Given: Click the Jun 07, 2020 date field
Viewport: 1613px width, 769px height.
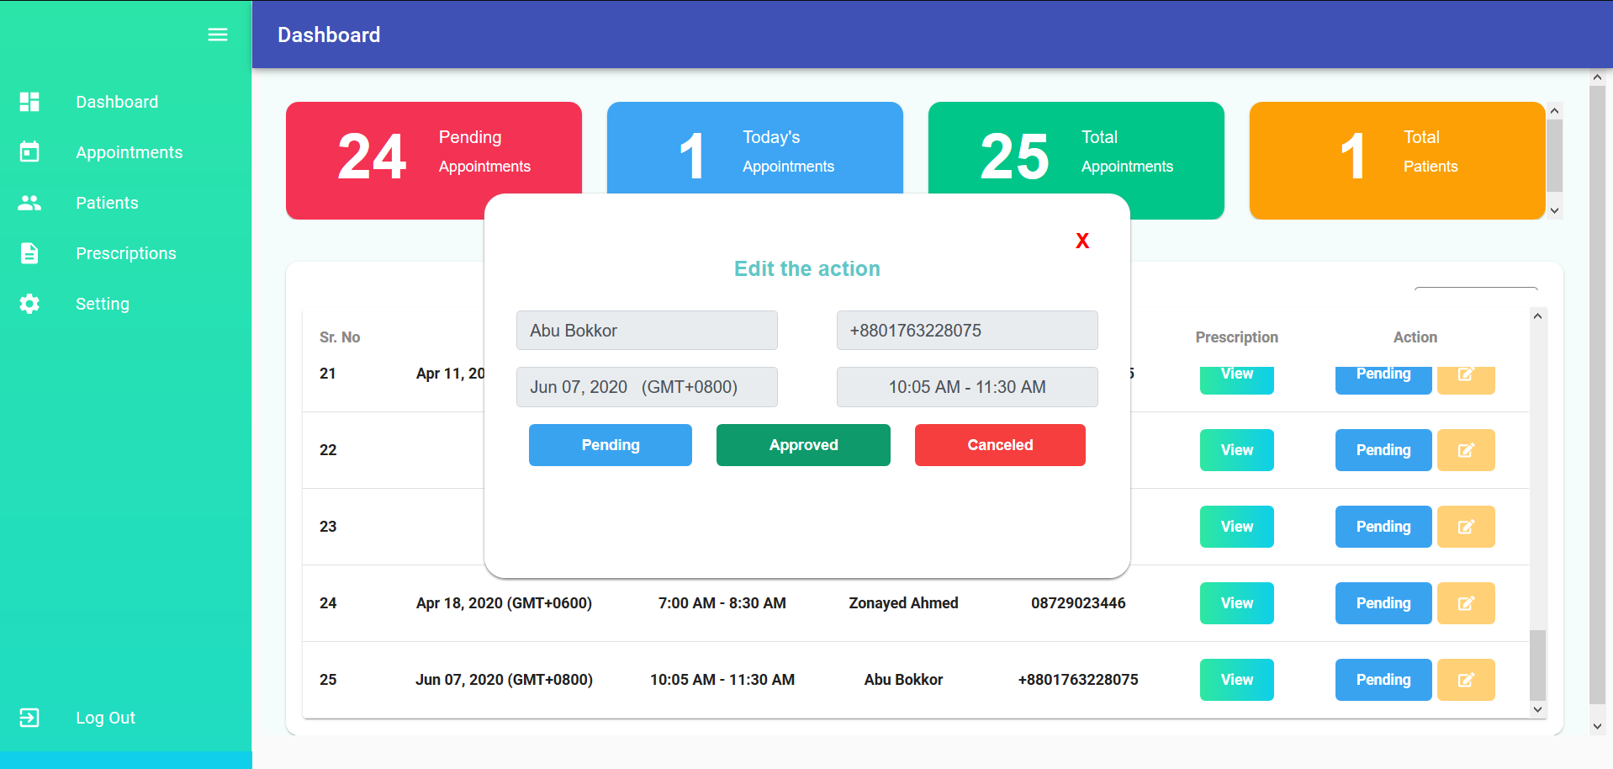Looking at the screenshot, I should 647,387.
